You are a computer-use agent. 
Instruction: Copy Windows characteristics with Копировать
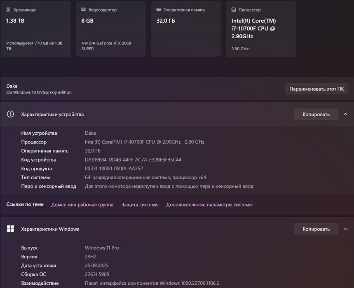(316, 229)
